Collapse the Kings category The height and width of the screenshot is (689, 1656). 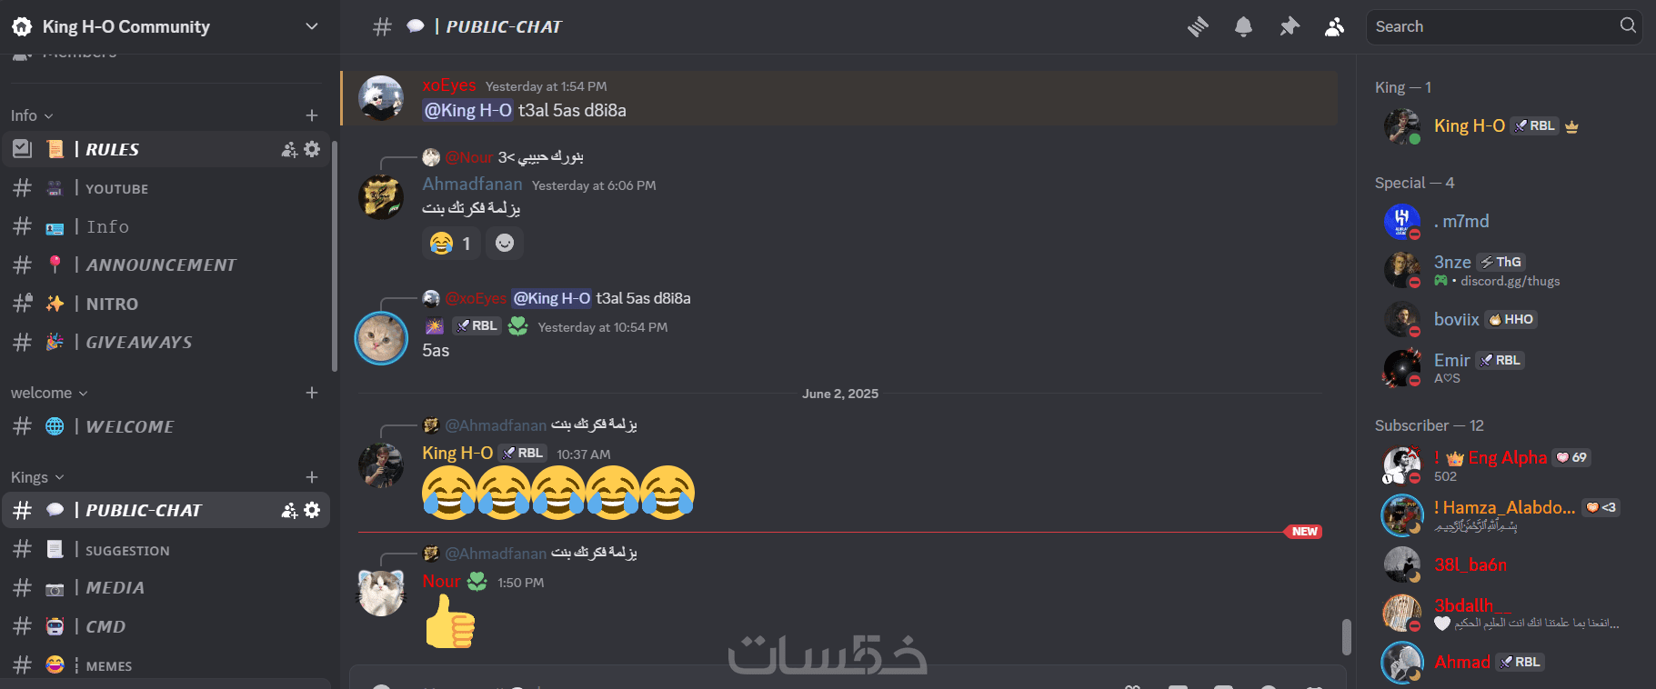[37, 477]
